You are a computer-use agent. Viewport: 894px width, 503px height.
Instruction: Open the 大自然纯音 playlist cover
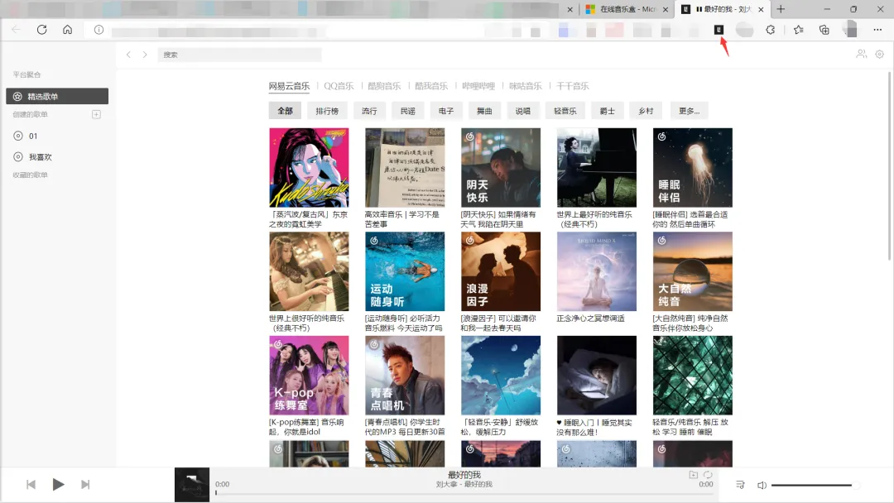[692, 271]
